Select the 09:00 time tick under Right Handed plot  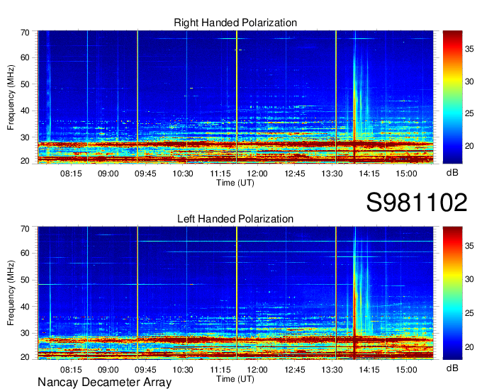point(108,174)
